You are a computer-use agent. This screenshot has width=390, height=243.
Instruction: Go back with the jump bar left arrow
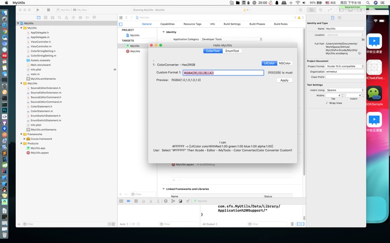click(126, 17)
